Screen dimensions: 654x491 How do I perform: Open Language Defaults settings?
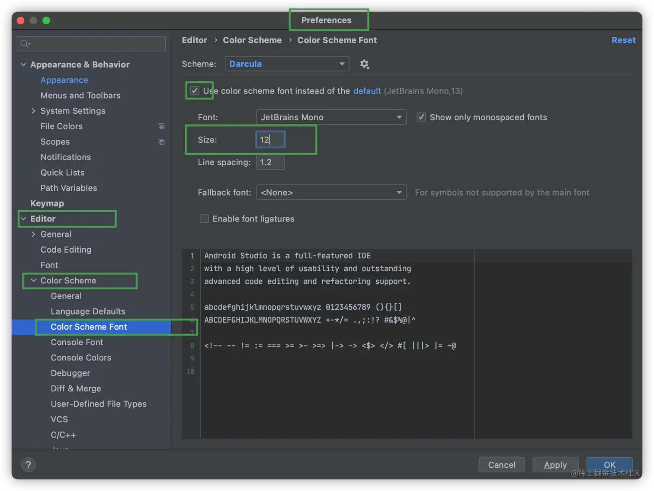88,311
